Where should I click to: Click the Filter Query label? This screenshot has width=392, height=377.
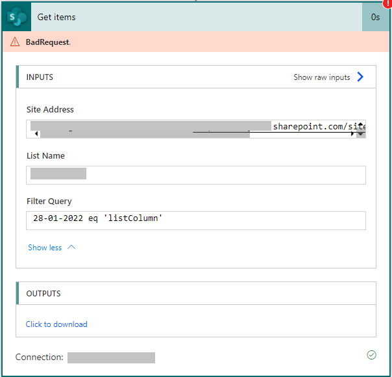coord(49,201)
